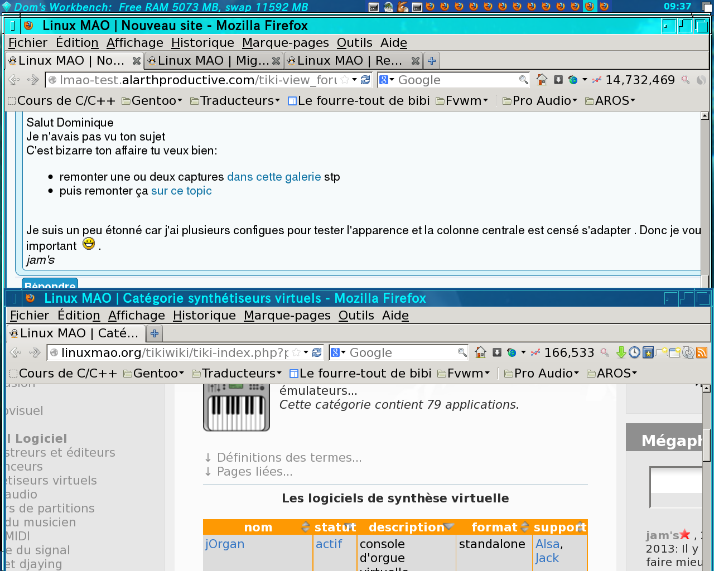Click the search magnifier in upper window's Google box

pos(523,80)
